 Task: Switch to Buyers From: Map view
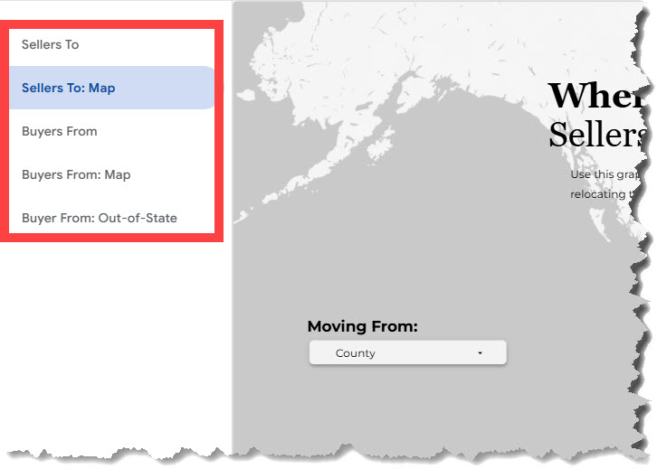point(76,174)
